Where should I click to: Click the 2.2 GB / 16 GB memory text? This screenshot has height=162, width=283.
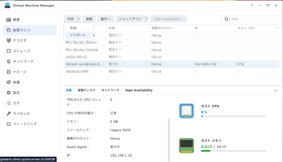click(214, 147)
